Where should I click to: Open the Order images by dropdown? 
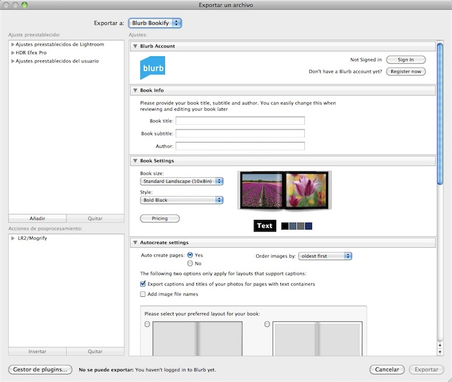325,256
